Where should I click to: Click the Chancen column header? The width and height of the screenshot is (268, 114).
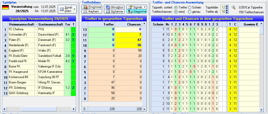(x=129, y=24)
